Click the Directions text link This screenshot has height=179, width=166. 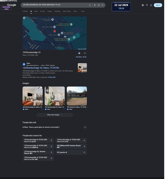[79, 57]
